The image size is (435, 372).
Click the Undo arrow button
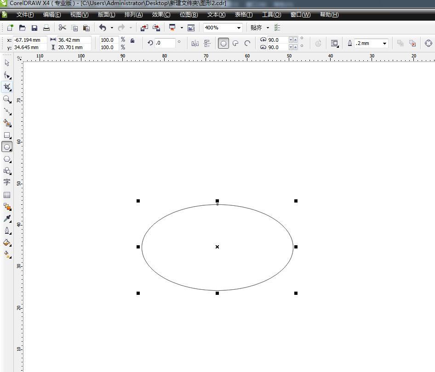coord(103,28)
